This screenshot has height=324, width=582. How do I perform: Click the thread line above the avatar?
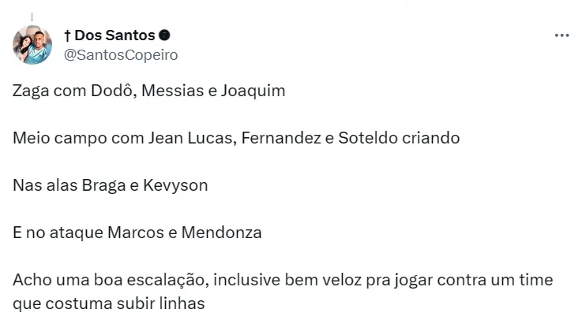pyautogui.click(x=32, y=17)
